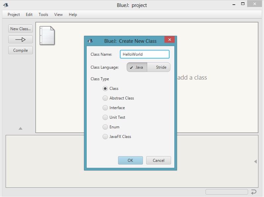Confirm the dialog with OK
The height and width of the screenshot is (197, 264).
click(x=130, y=161)
